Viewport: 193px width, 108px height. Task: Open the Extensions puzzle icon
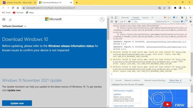coord(175,8)
